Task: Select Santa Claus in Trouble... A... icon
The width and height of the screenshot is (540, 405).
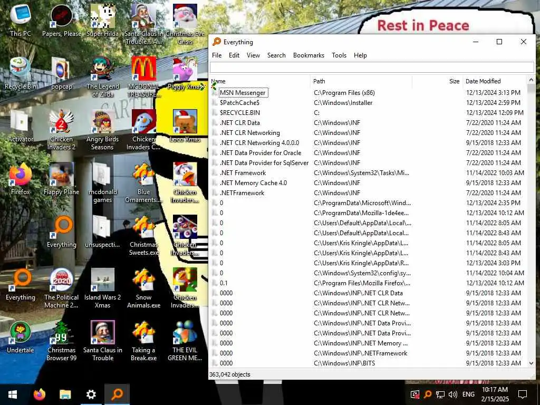Action: (x=143, y=24)
